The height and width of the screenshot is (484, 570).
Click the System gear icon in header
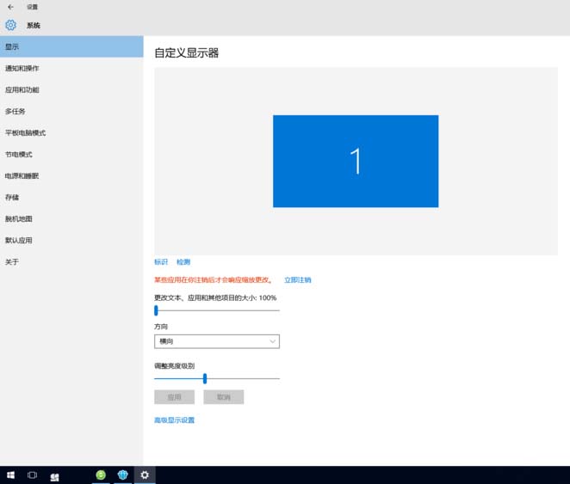[x=11, y=25]
